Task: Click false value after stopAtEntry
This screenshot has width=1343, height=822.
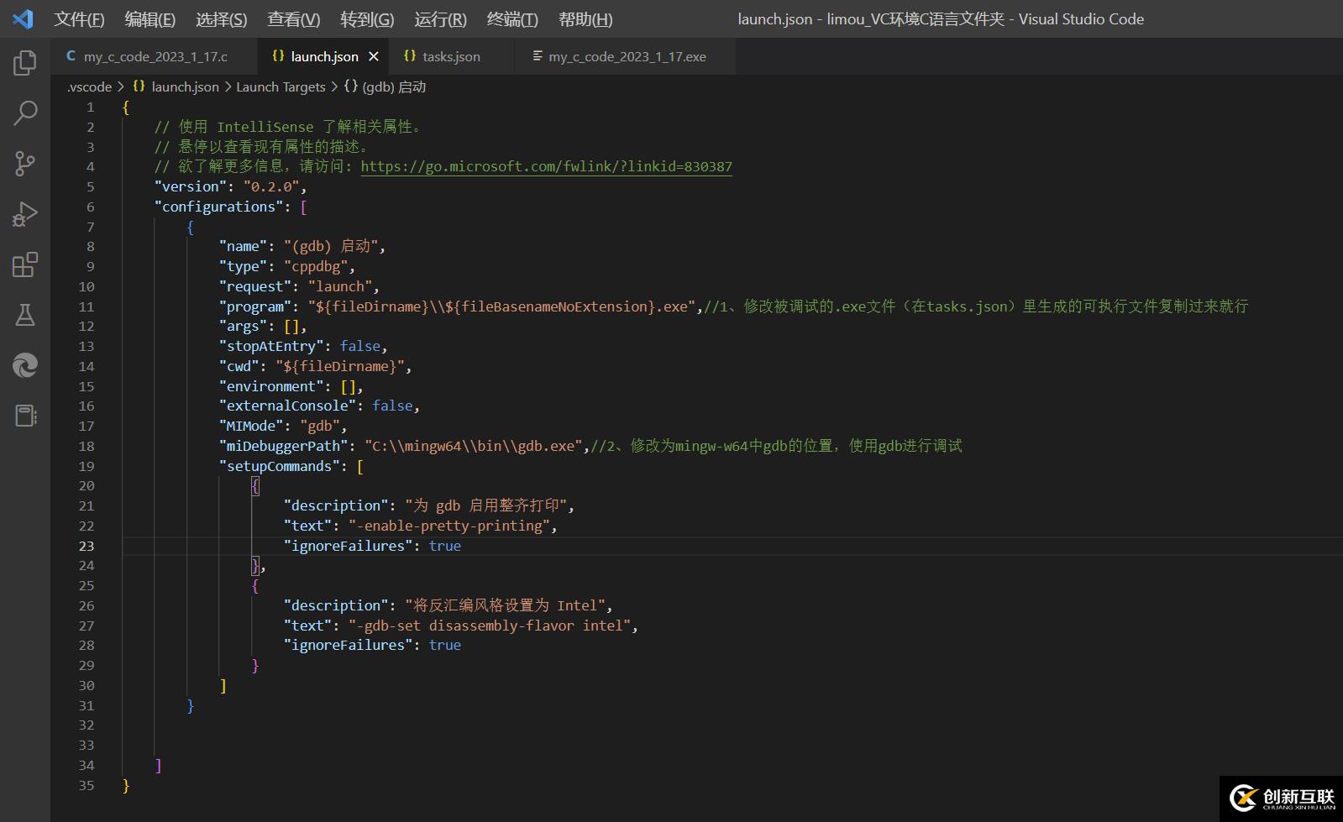Action: pyautogui.click(x=359, y=346)
